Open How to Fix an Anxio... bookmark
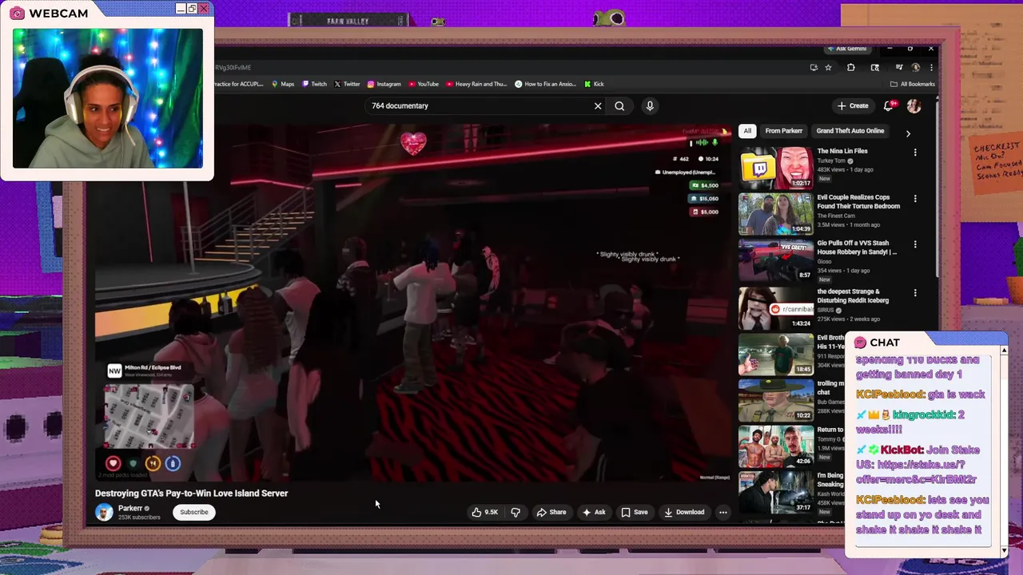Viewport: 1023px width, 575px height. (545, 84)
